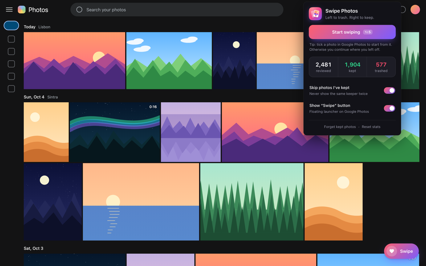
Task: Open the orange account avatar
Action: pyautogui.click(x=415, y=10)
